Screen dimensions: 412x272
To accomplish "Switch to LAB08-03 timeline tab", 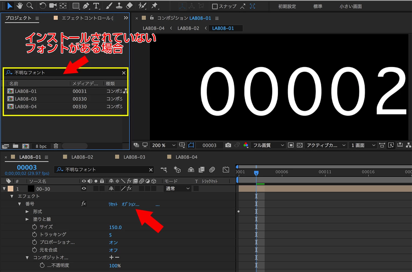I will (x=134, y=157).
